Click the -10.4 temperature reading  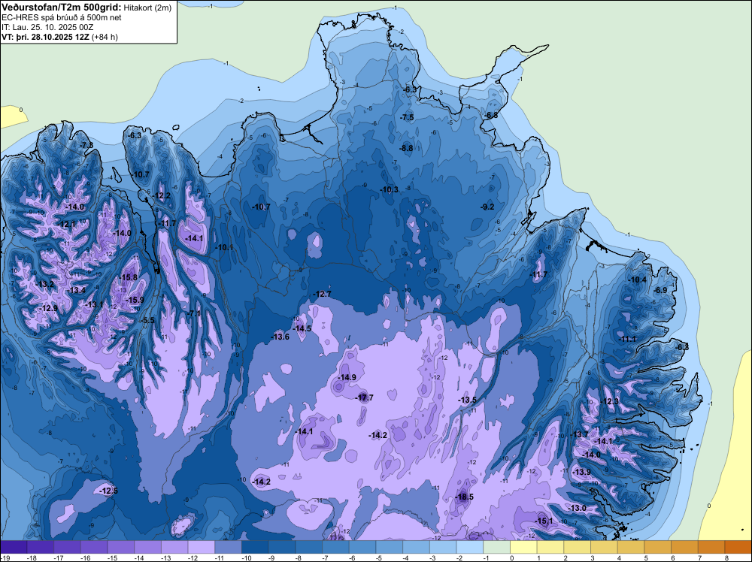click(638, 279)
